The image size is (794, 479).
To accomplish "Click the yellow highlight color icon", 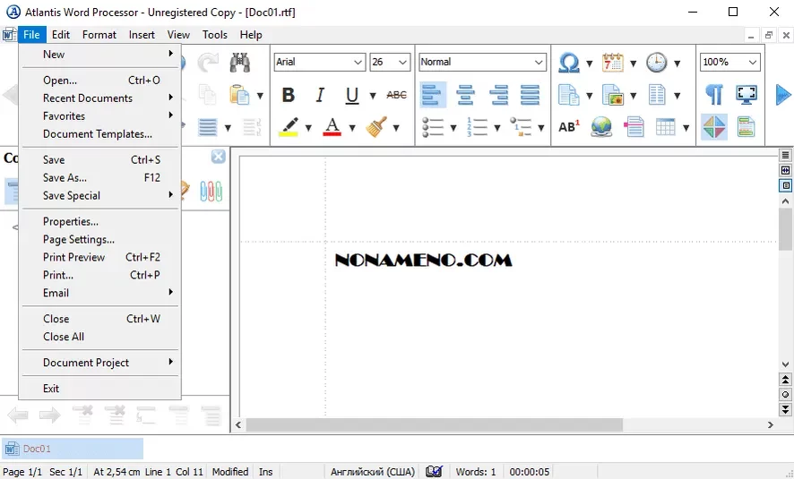I will [289, 126].
